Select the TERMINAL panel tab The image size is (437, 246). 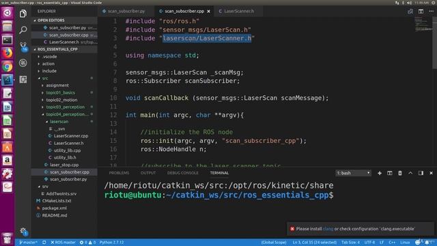point(219,173)
